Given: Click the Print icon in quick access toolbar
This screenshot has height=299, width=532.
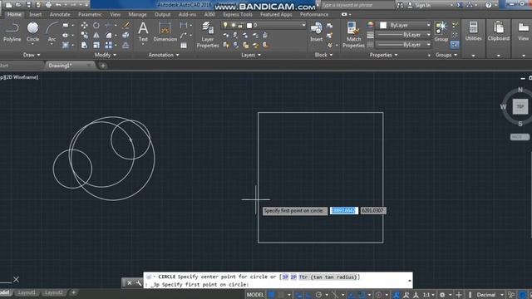Looking at the screenshot, I should (x=48, y=5).
